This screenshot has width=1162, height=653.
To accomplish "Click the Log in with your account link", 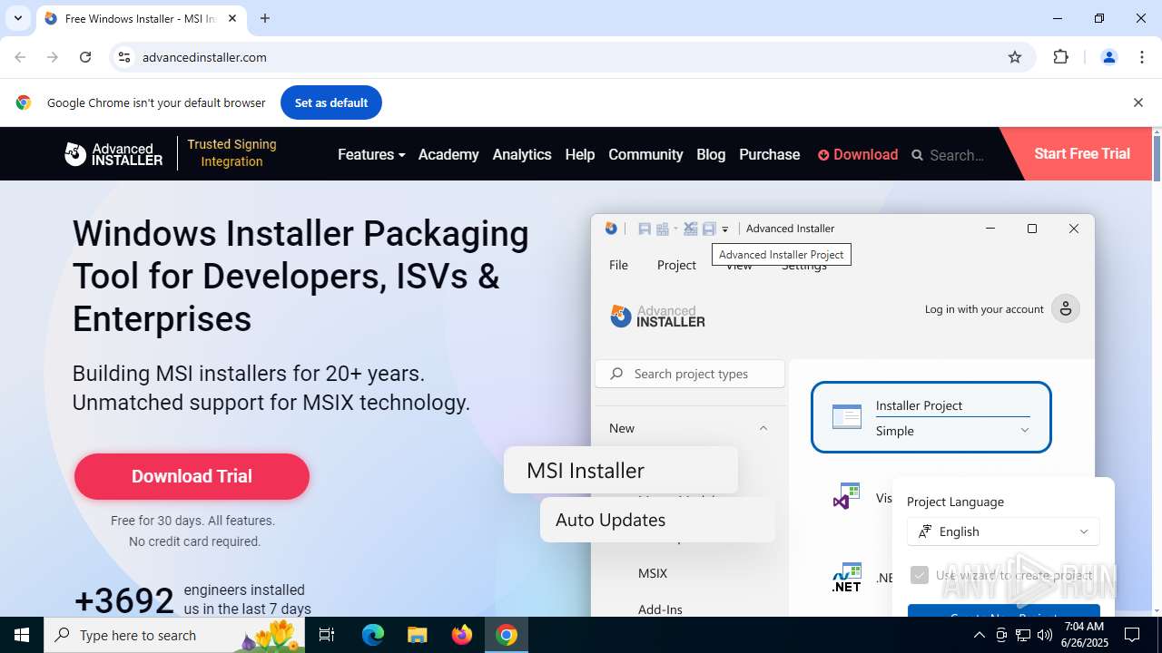I will tap(984, 309).
